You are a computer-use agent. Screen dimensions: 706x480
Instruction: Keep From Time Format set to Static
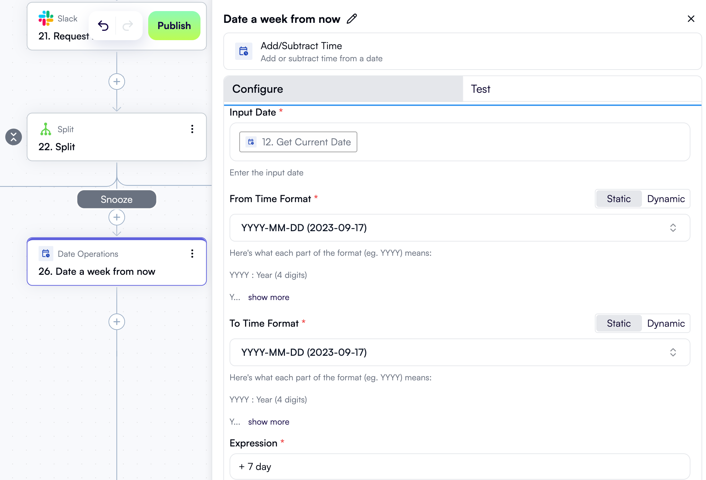(618, 199)
